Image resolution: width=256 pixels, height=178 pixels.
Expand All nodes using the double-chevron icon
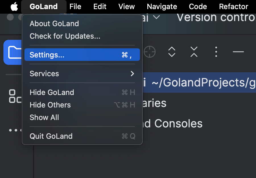click(172, 52)
